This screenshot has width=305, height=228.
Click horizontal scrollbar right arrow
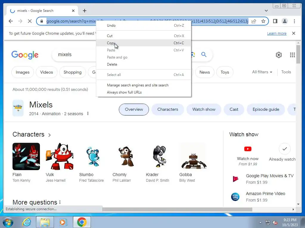tap(293, 209)
